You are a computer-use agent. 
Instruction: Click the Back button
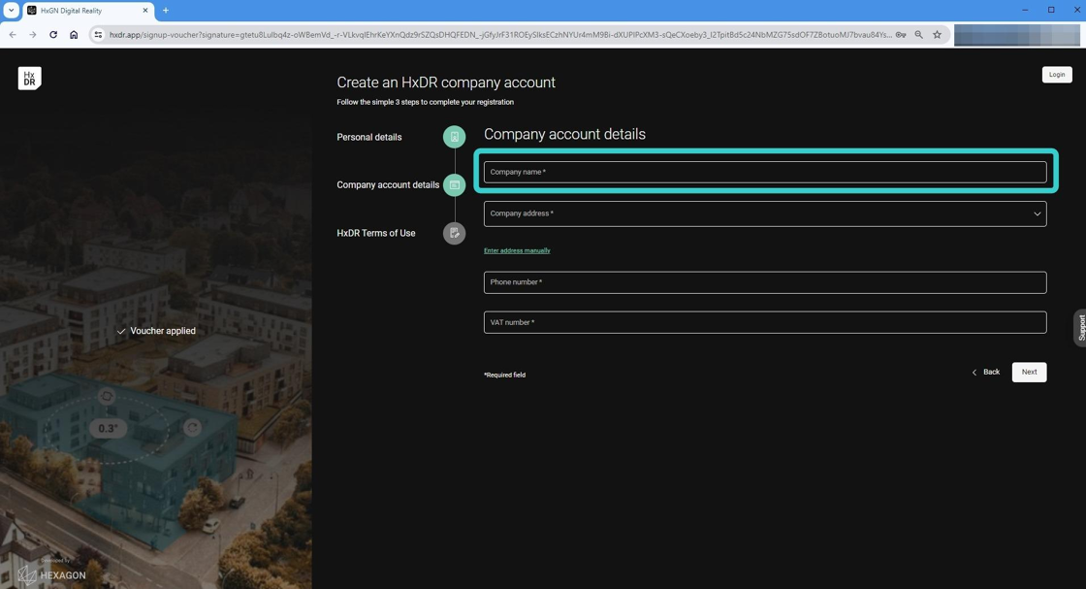pos(985,372)
